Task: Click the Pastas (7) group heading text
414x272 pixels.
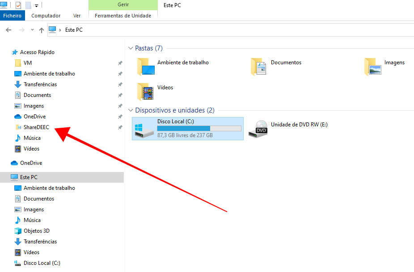Action: click(x=149, y=48)
